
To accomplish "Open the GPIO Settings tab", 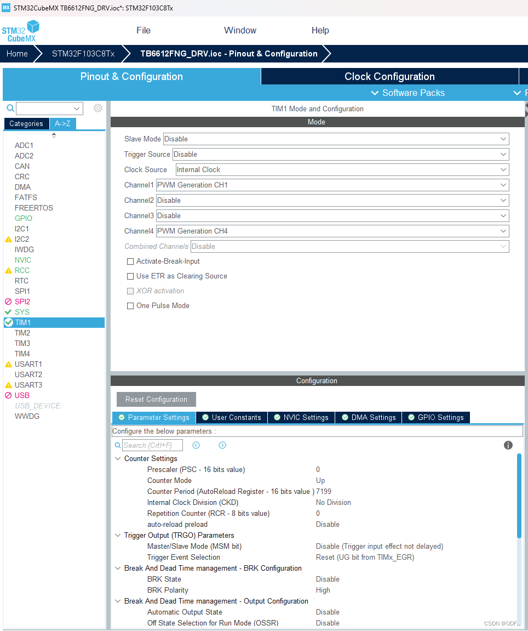I will (436, 417).
